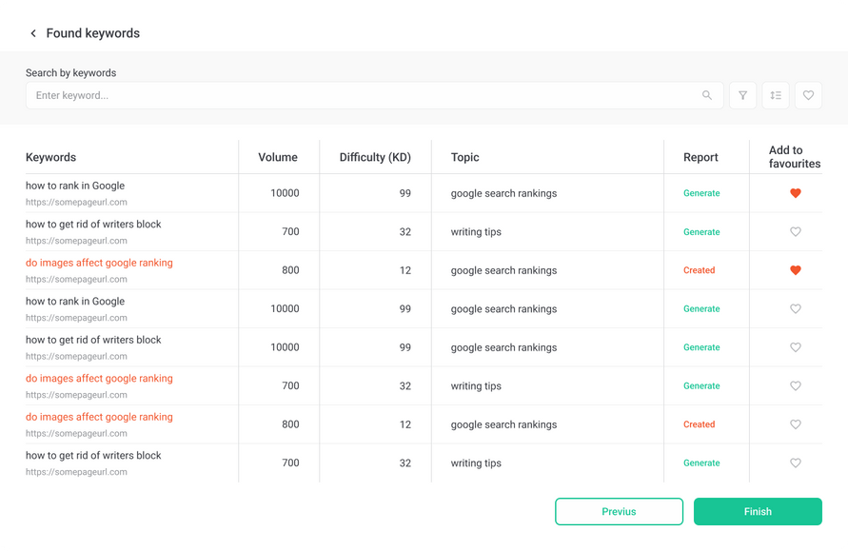Screen dimensions: 848x551
Task: Open somepageurl.com link under first keyword
Action: pos(75,201)
